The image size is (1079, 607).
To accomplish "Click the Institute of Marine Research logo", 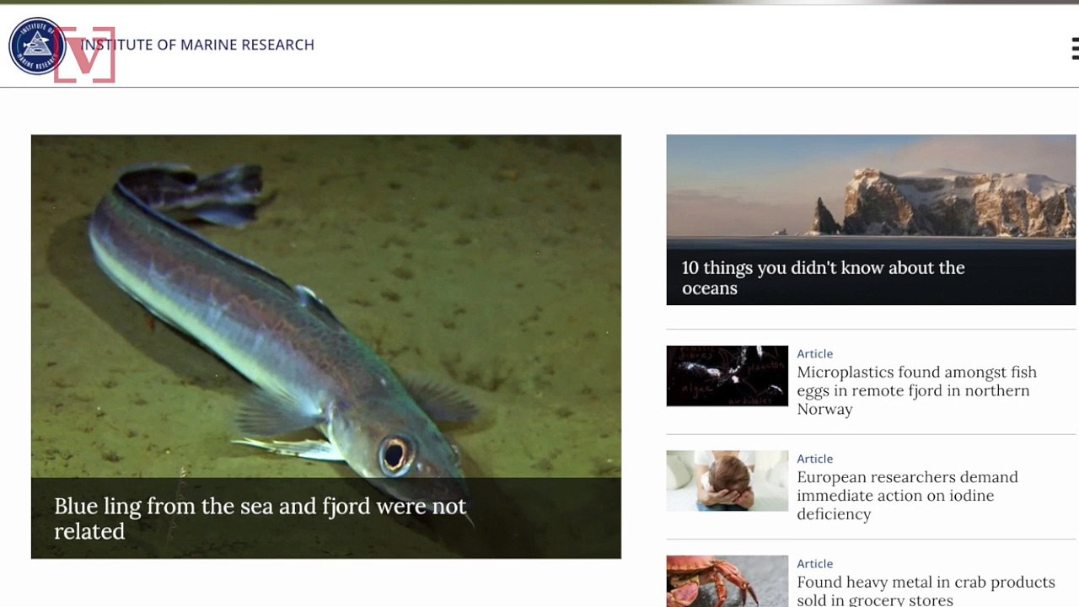I will point(37,46).
